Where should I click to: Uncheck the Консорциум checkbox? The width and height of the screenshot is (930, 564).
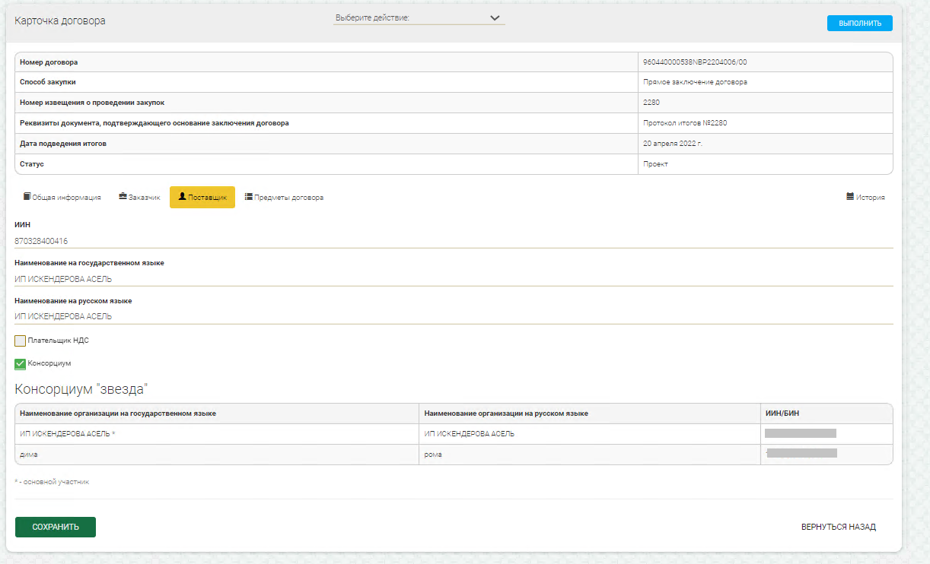pyautogui.click(x=21, y=364)
